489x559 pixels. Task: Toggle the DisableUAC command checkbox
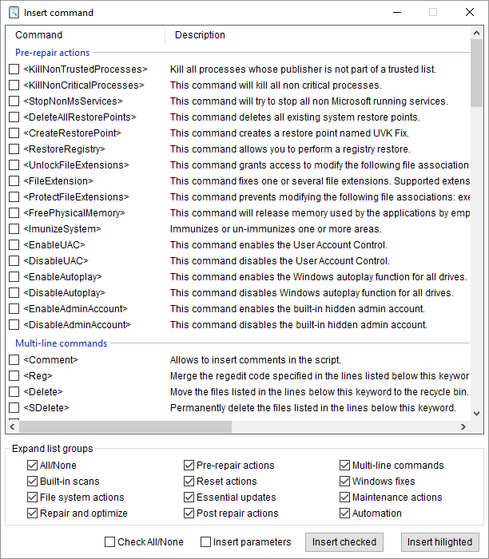coord(14,261)
